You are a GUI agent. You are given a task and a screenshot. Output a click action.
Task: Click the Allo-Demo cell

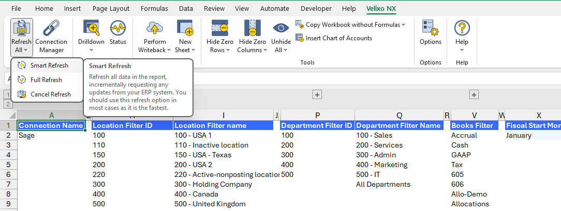click(x=475, y=194)
